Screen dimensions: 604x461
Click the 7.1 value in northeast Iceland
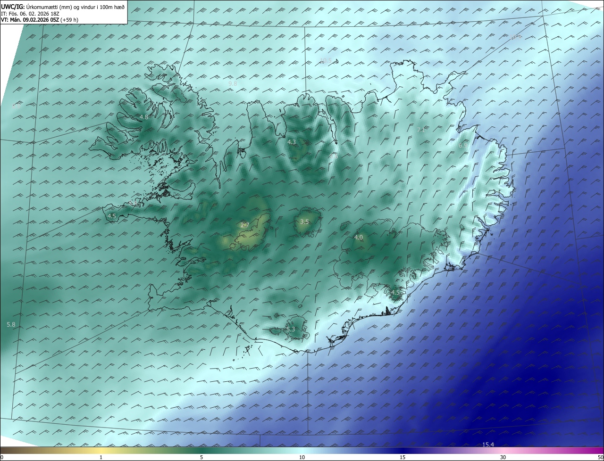421,130
